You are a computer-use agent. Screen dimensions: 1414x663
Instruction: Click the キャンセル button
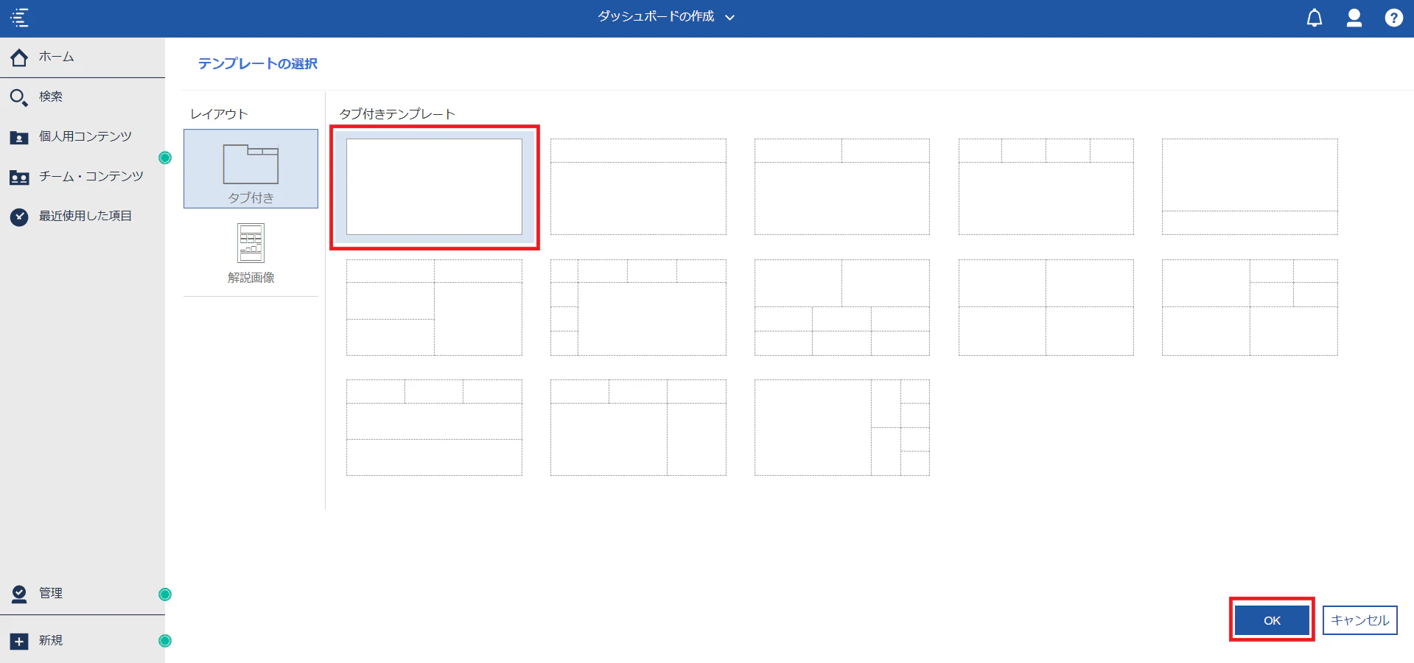tap(1360, 620)
